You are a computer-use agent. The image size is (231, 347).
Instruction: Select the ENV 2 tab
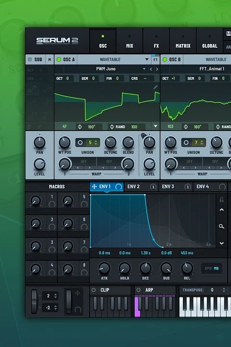pos(141,187)
